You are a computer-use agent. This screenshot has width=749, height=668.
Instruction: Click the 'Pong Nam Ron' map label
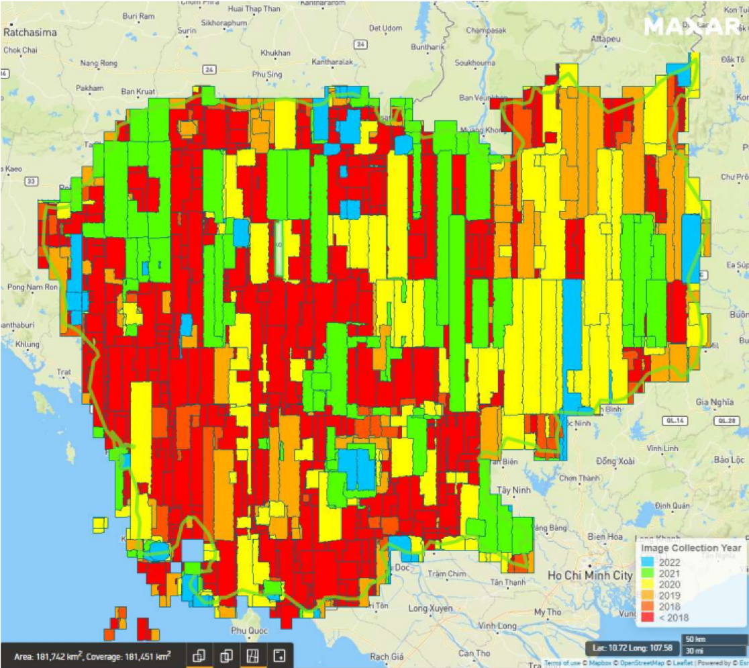tap(32, 287)
